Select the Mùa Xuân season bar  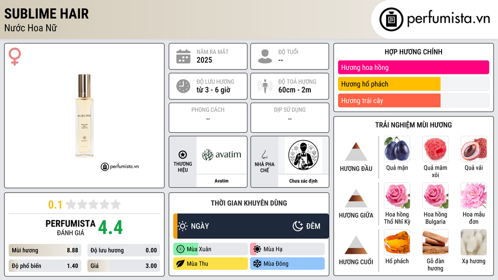tap(210, 249)
